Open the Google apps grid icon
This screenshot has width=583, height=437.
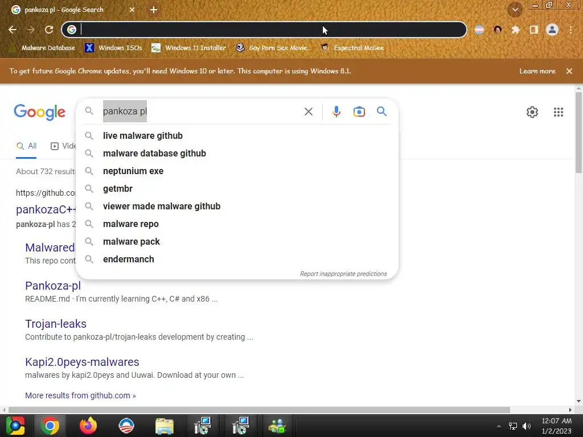pyautogui.click(x=558, y=112)
